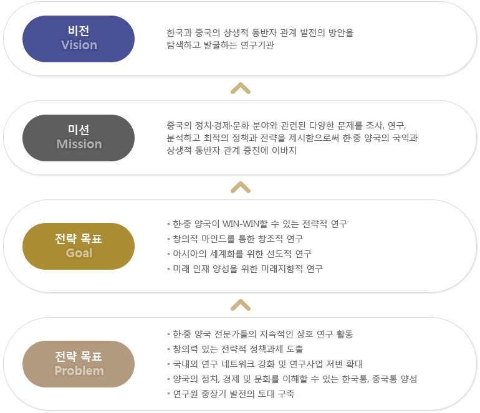This screenshot has height=413, width=480.
Task: Click the blue 비전 Vision badge
Action: click(x=79, y=39)
